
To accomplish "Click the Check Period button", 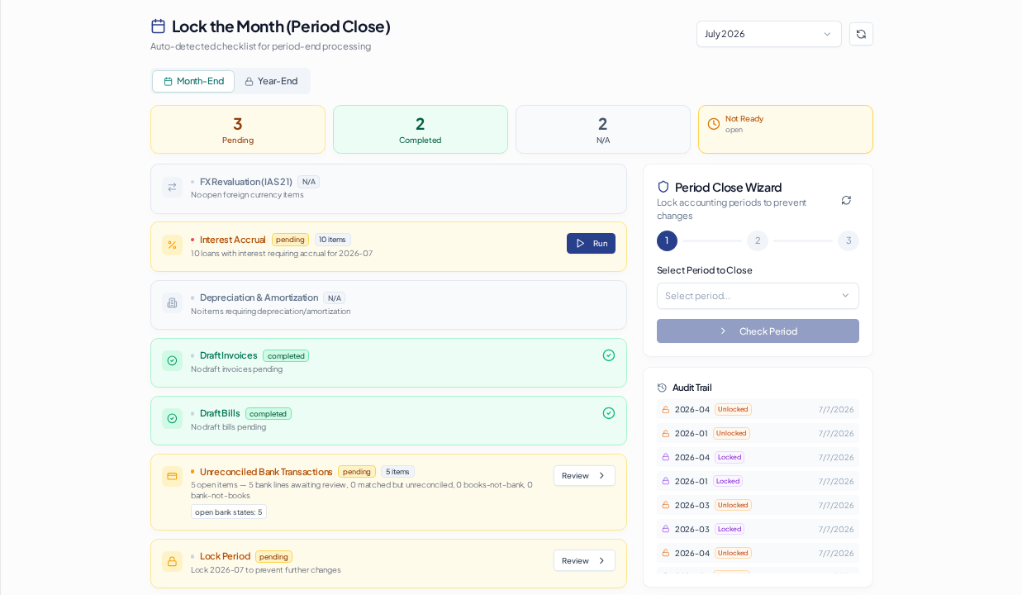I will [758, 331].
